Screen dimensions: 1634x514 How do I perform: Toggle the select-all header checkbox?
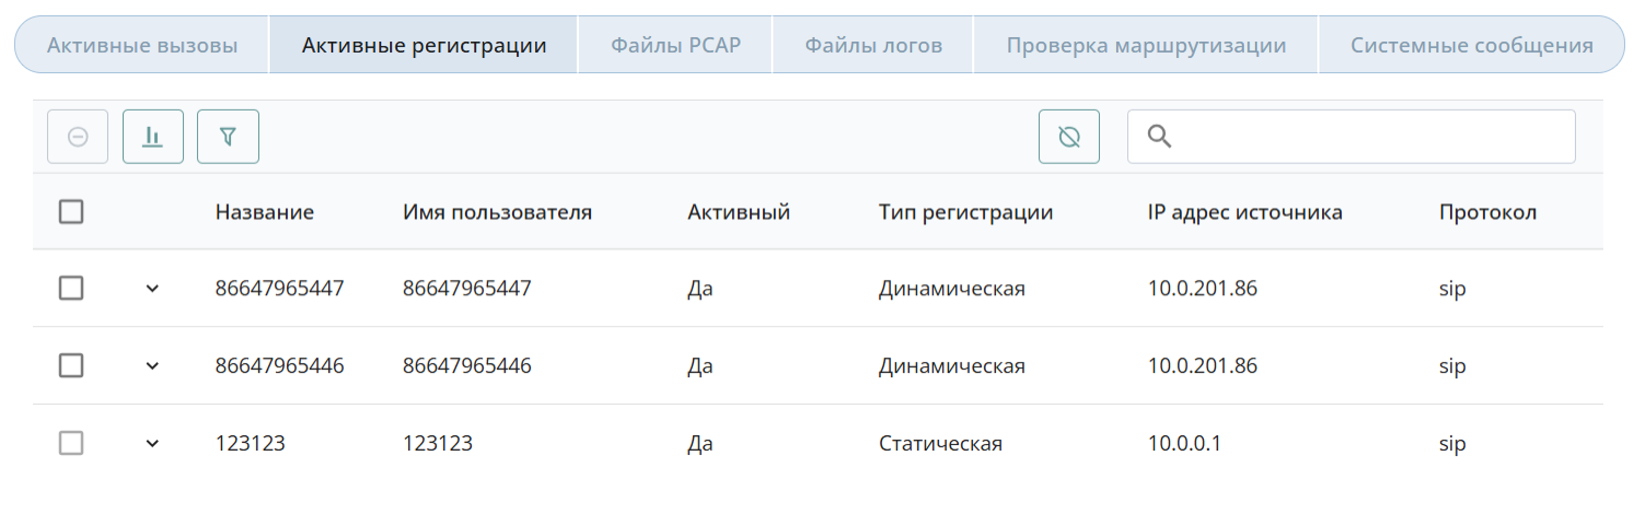[x=71, y=212]
